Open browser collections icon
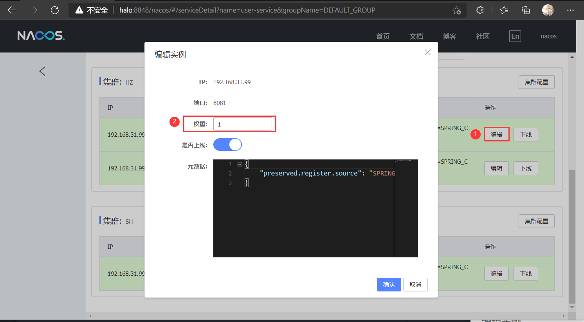The height and width of the screenshot is (322, 584). 526,10
